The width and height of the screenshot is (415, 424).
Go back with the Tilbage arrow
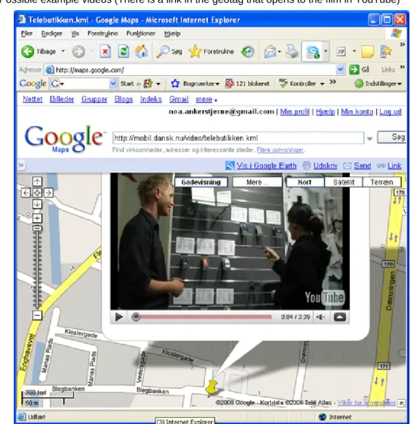(x=39, y=51)
